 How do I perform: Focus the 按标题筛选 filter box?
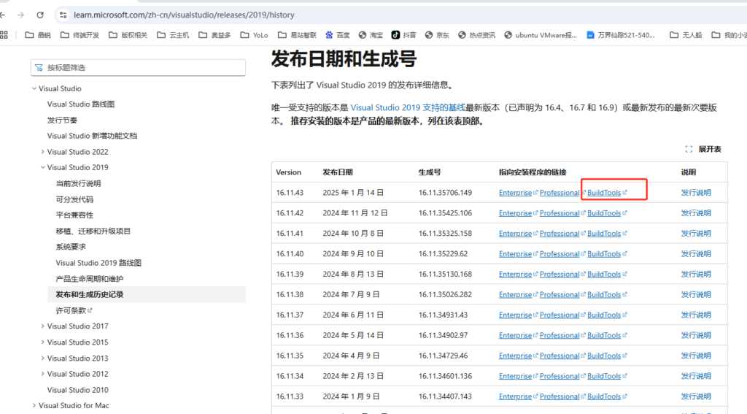click(x=138, y=68)
